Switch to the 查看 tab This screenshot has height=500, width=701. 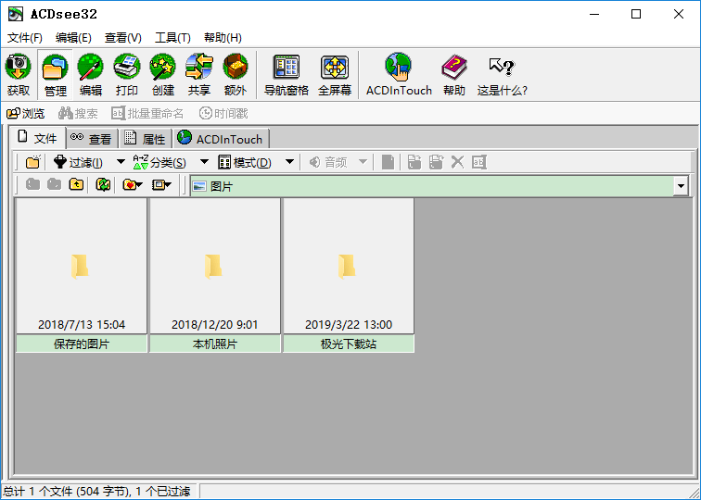92,139
